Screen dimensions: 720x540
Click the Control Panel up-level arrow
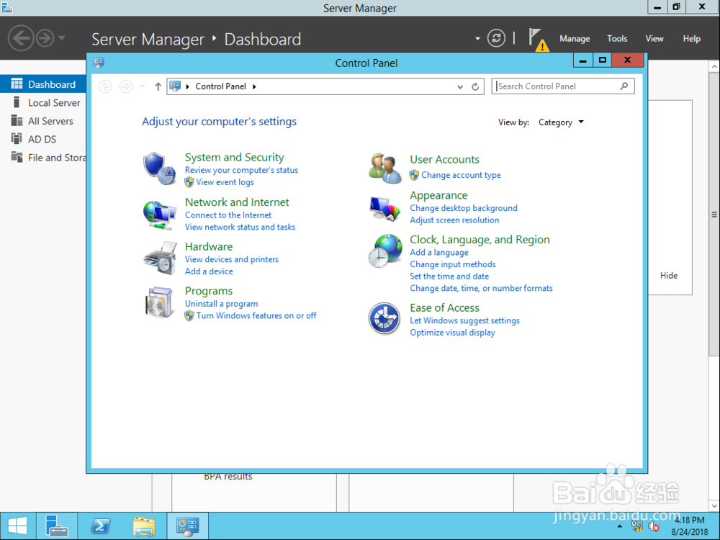[x=158, y=86]
